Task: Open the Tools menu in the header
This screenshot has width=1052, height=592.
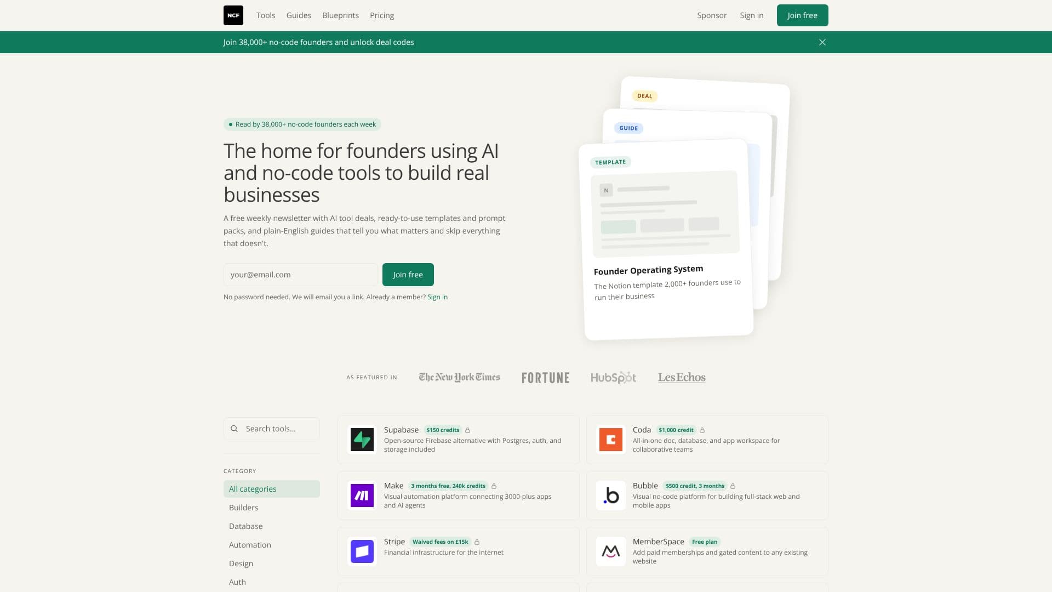Action: pyautogui.click(x=266, y=15)
